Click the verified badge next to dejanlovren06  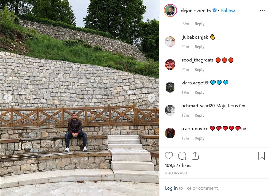(x=214, y=11)
